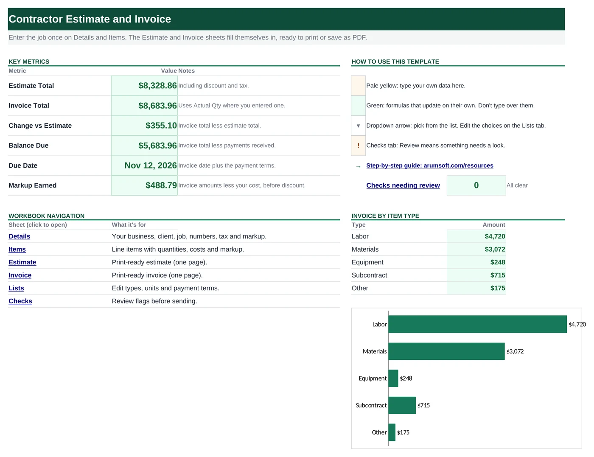The width and height of the screenshot is (594, 457).
Task: Click the Amount column header
Action: [x=494, y=225]
